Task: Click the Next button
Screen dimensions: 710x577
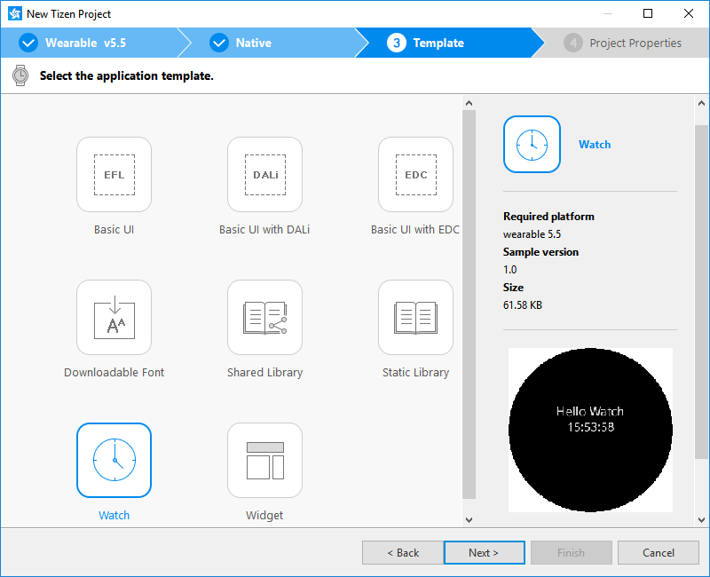Action: (x=484, y=552)
